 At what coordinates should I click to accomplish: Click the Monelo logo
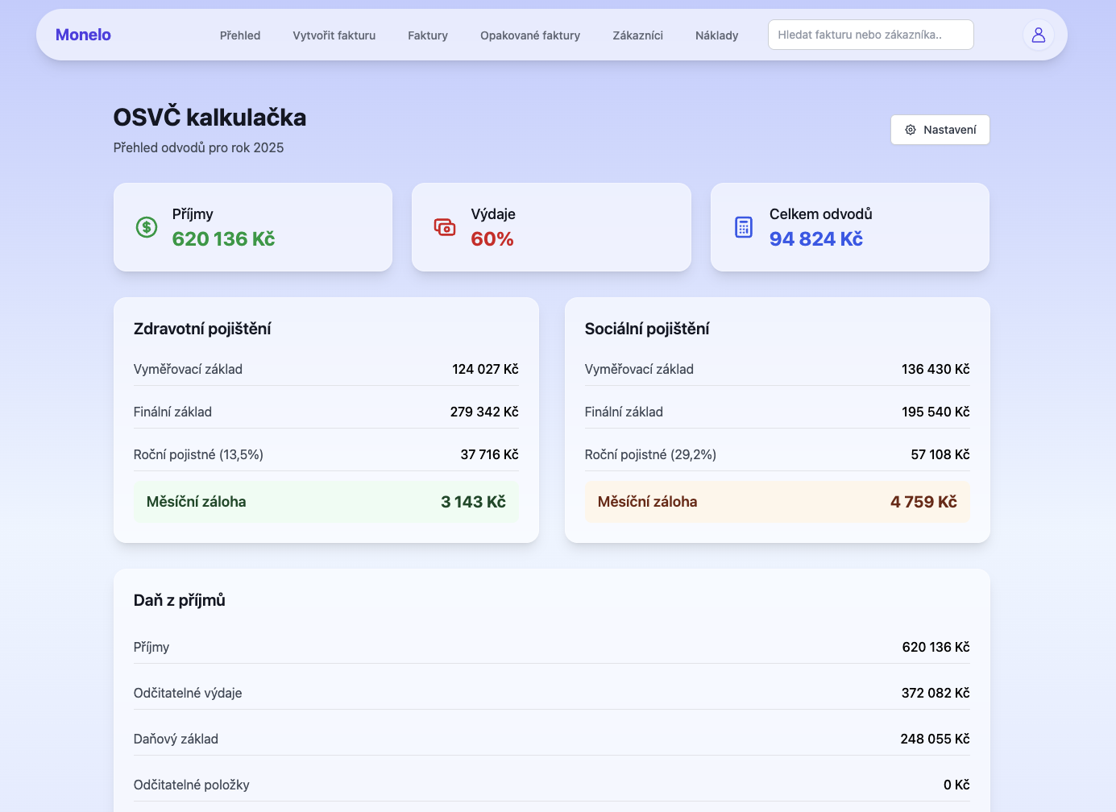pos(83,35)
